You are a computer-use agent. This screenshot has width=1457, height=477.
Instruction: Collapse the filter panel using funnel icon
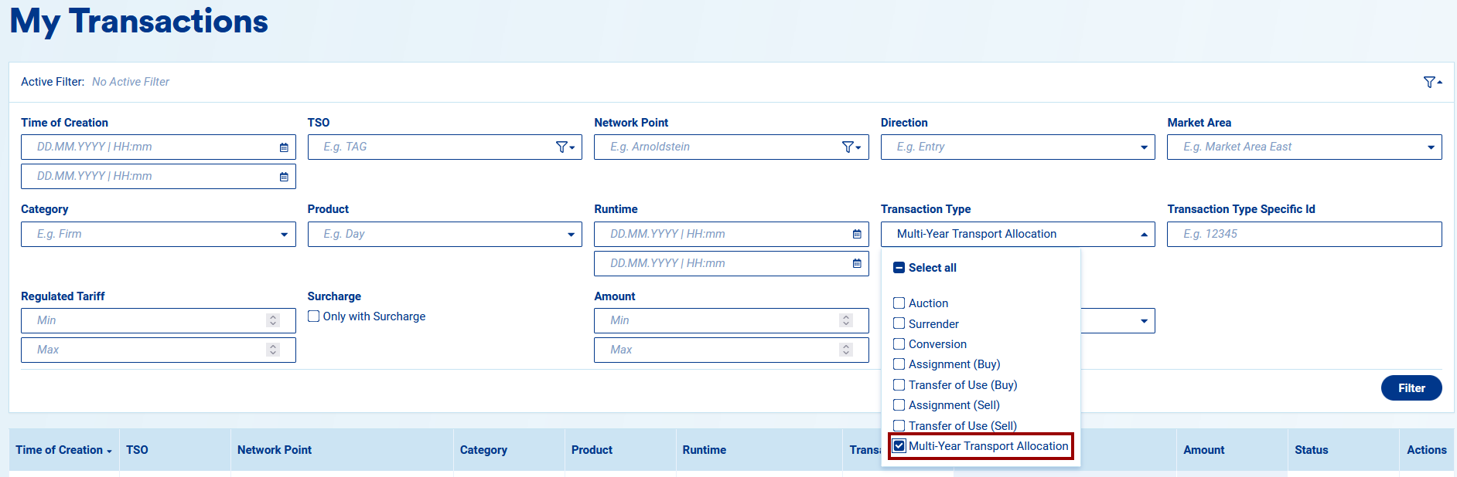(x=1432, y=83)
